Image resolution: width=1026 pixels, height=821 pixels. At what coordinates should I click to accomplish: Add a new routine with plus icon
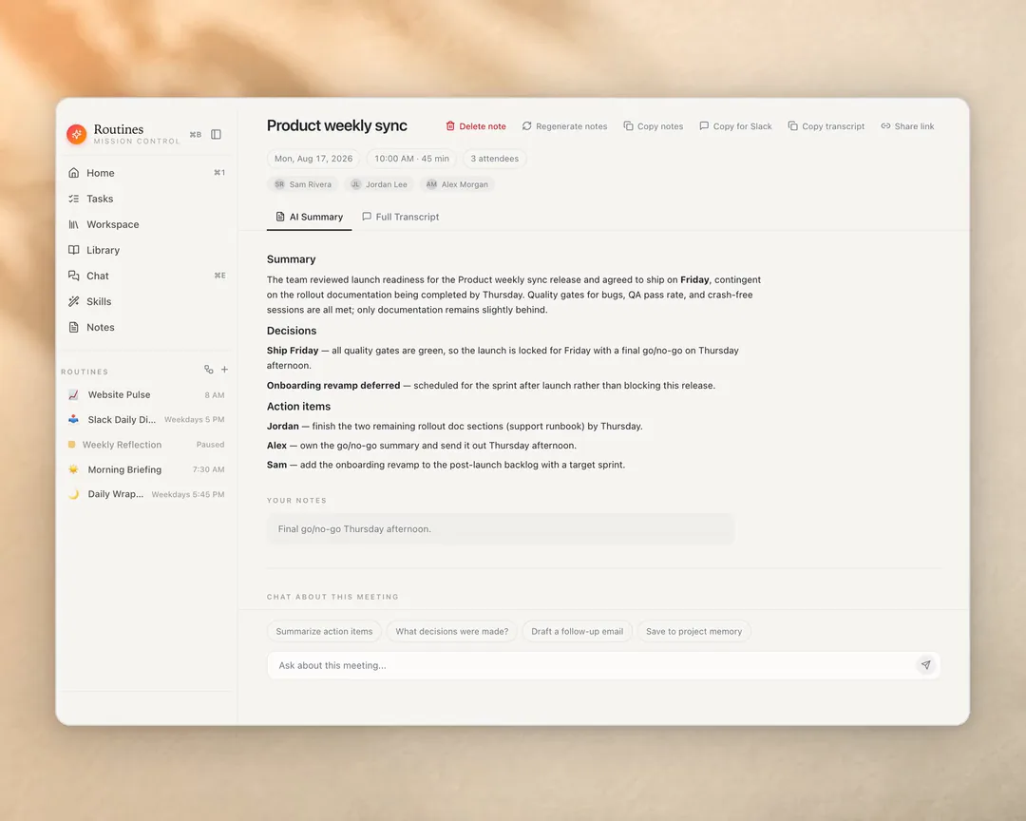[x=224, y=370]
